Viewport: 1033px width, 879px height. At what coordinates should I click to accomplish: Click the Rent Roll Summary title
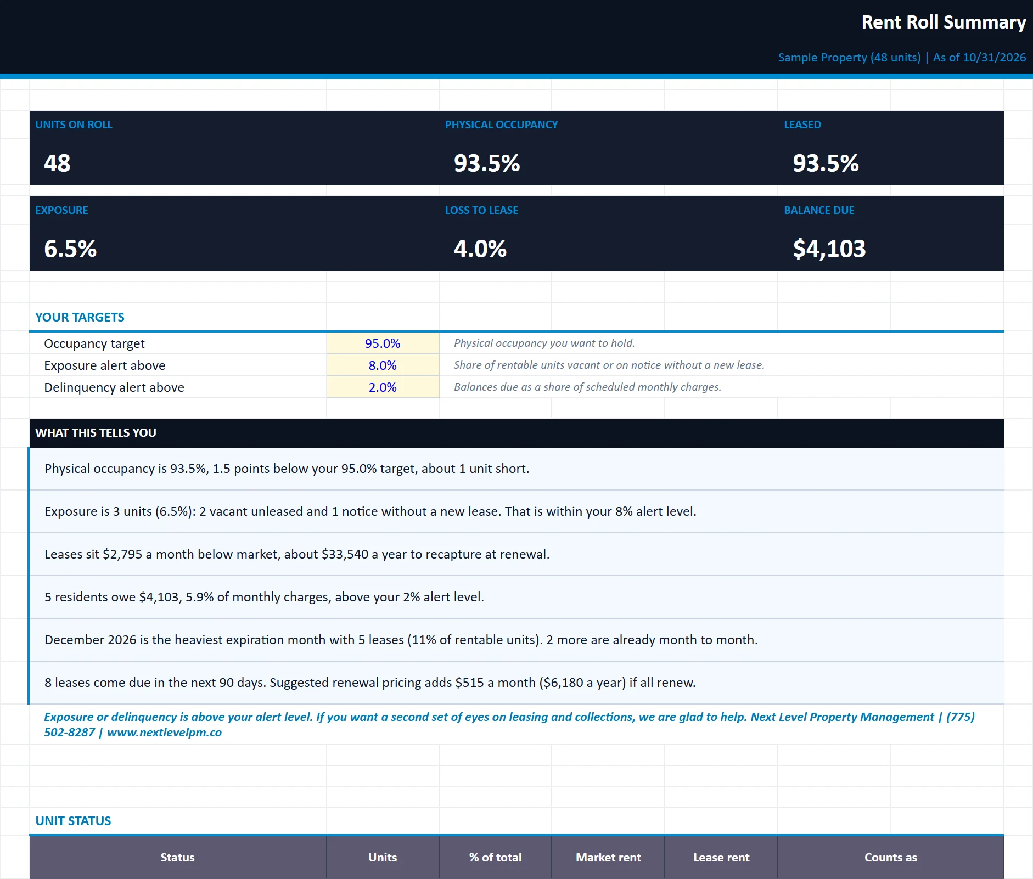click(x=944, y=22)
